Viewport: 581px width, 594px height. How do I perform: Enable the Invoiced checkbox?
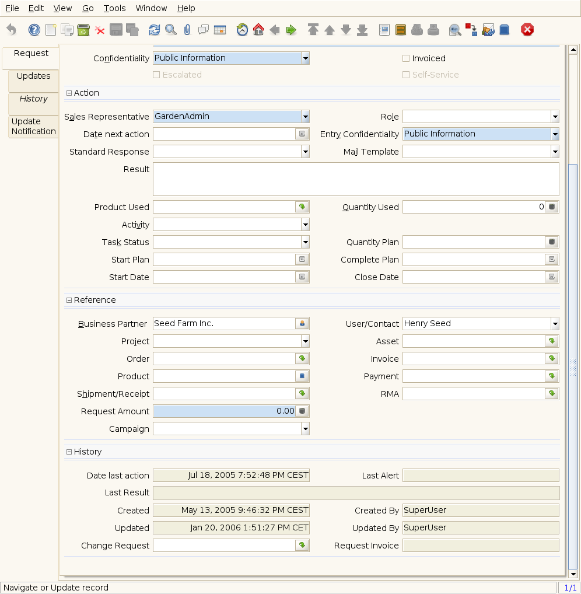pos(406,58)
